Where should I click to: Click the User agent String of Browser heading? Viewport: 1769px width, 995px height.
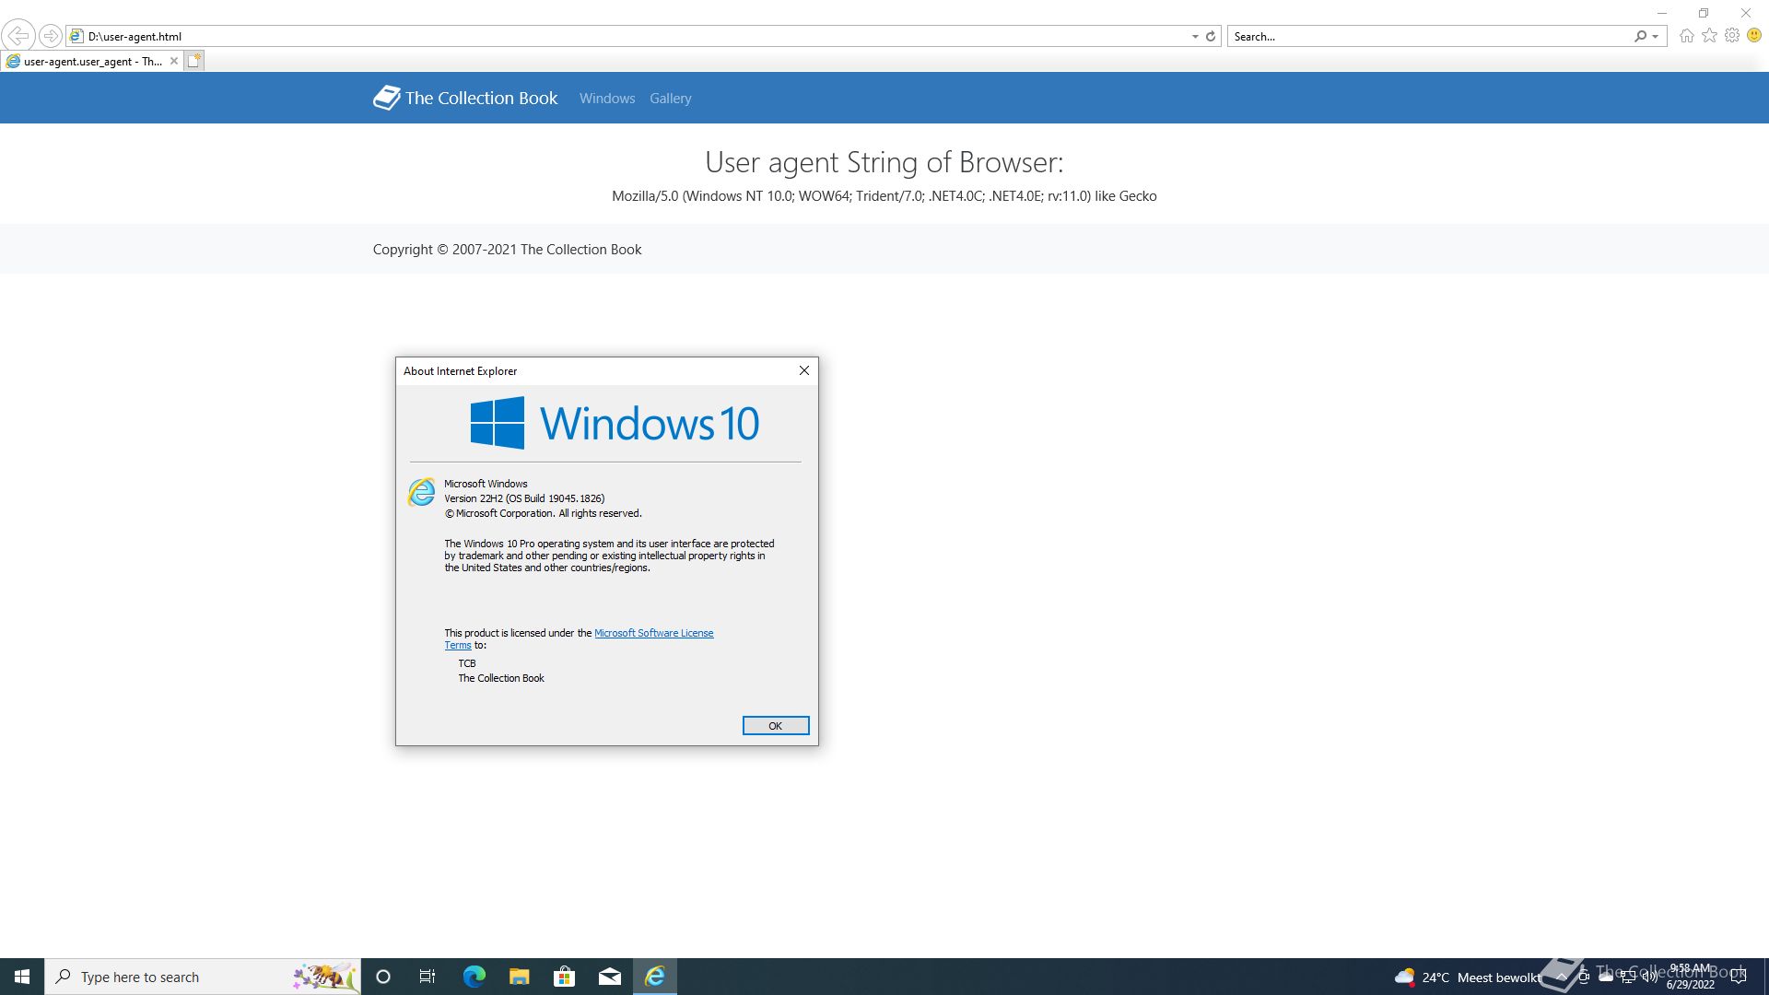884,162
